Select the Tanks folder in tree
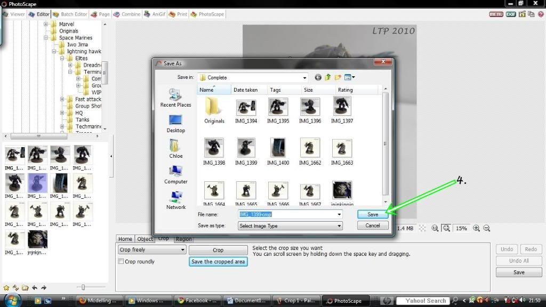This screenshot has width=546, height=307. coord(83,119)
